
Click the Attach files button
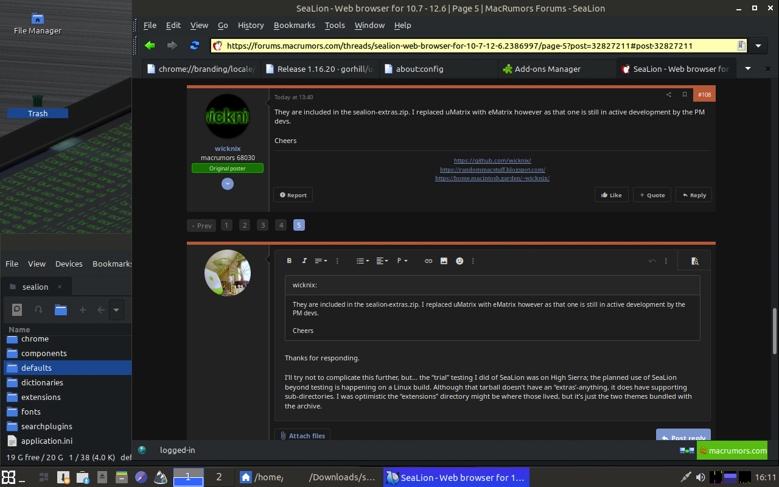coord(302,436)
